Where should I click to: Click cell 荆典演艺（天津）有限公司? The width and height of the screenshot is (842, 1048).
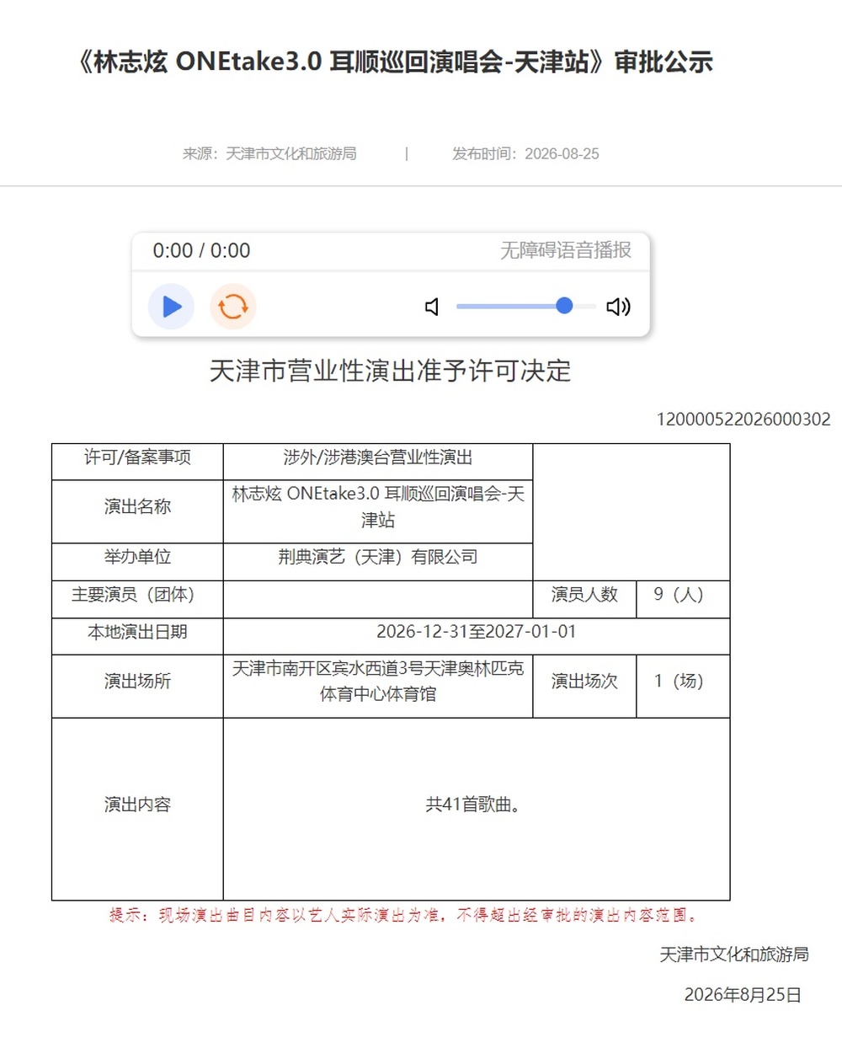pos(378,561)
